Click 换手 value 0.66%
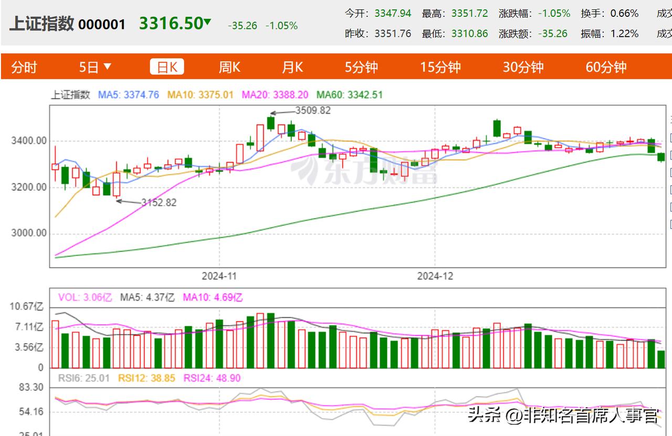 pos(624,13)
